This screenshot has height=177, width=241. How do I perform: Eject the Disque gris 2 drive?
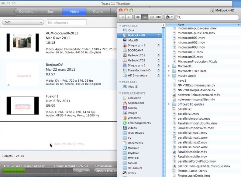[158, 45]
